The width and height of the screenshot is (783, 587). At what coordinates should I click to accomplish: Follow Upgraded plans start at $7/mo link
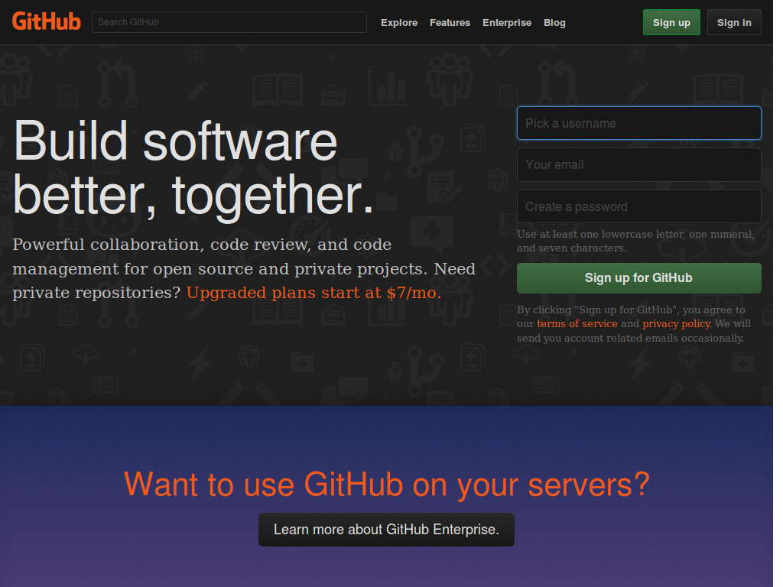pyautogui.click(x=314, y=293)
